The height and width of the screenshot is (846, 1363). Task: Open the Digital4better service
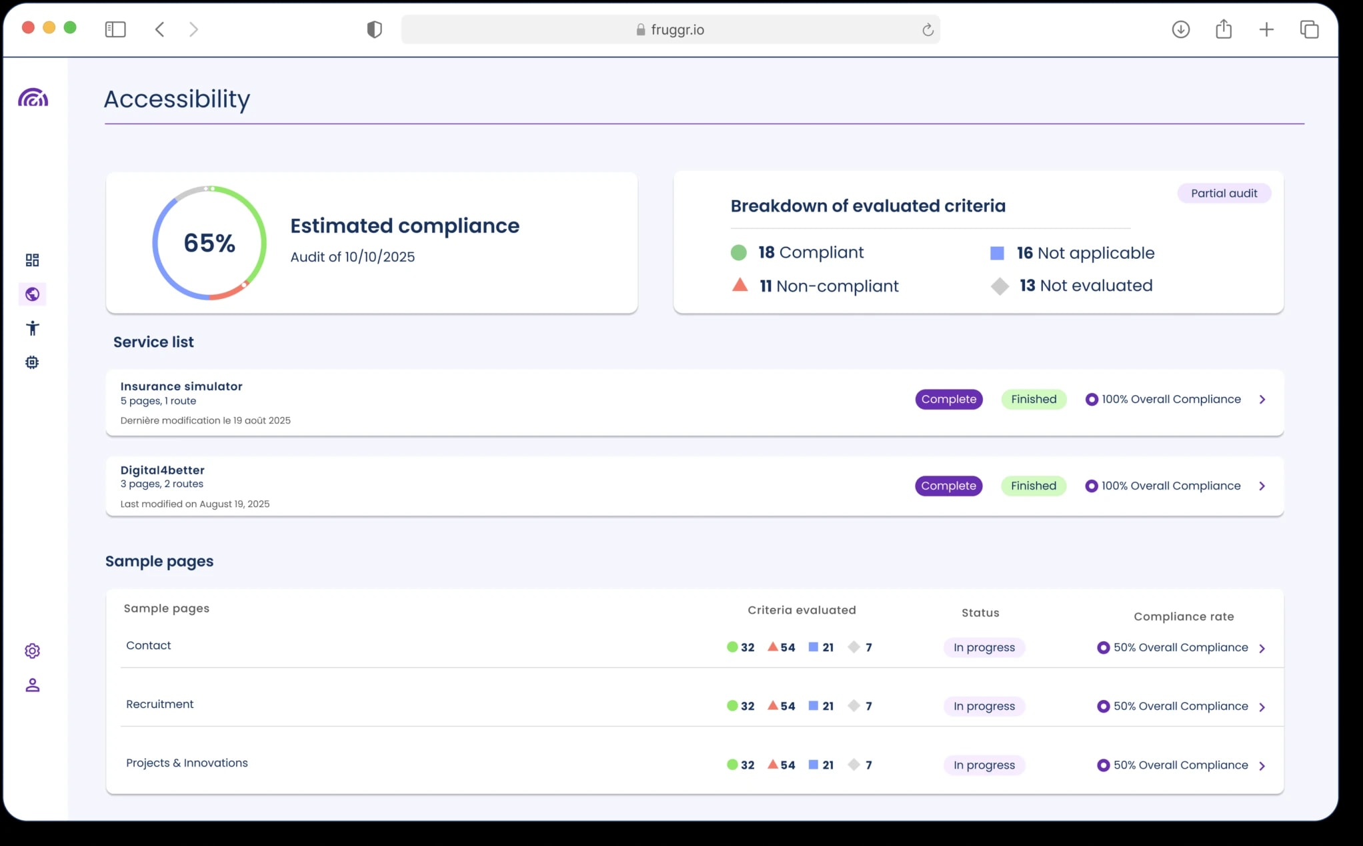click(x=694, y=486)
